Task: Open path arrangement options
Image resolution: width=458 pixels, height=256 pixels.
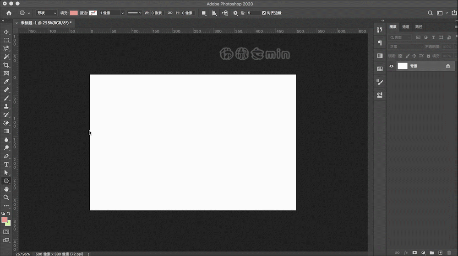Action: [224, 13]
